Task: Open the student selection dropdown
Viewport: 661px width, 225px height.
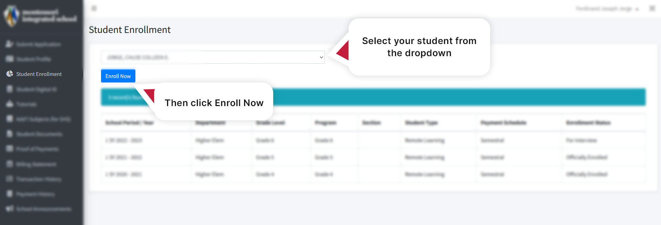Action: click(x=212, y=57)
